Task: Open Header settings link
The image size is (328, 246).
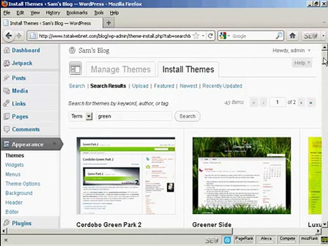Action: (x=14, y=203)
